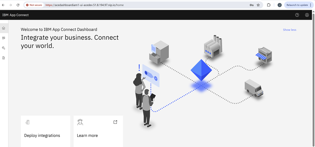The image size is (315, 147).
Task: Bookmark this page with star icon
Action: [x=258, y=5]
